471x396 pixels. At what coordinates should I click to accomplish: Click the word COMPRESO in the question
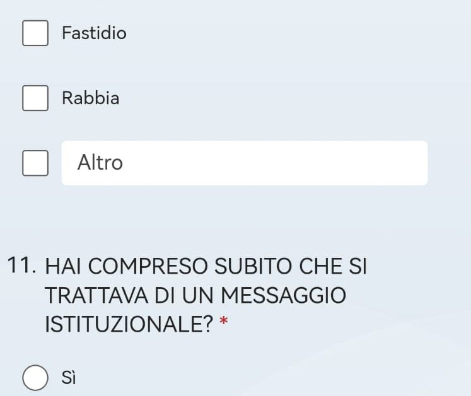(148, 266)
